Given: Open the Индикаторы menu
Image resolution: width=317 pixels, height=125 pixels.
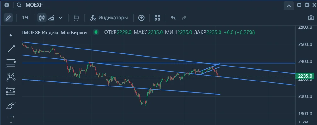Looking at the screenshot, I should click(109, 18).
